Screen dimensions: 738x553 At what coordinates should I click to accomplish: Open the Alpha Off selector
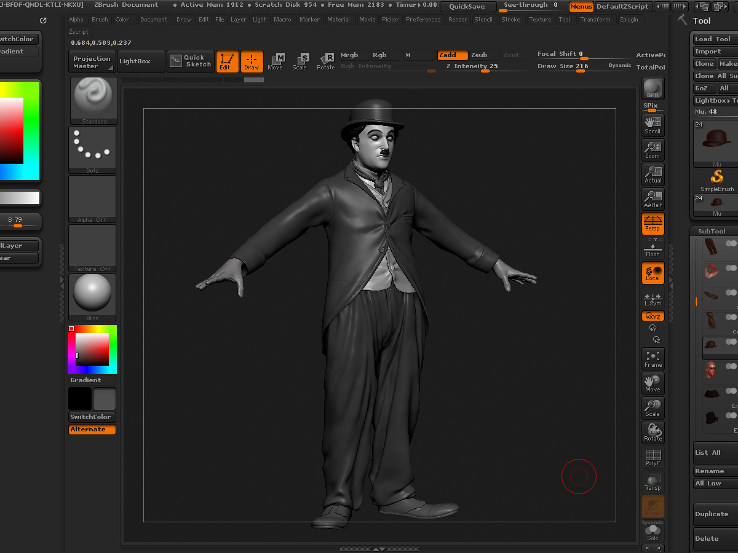point(92,199)
